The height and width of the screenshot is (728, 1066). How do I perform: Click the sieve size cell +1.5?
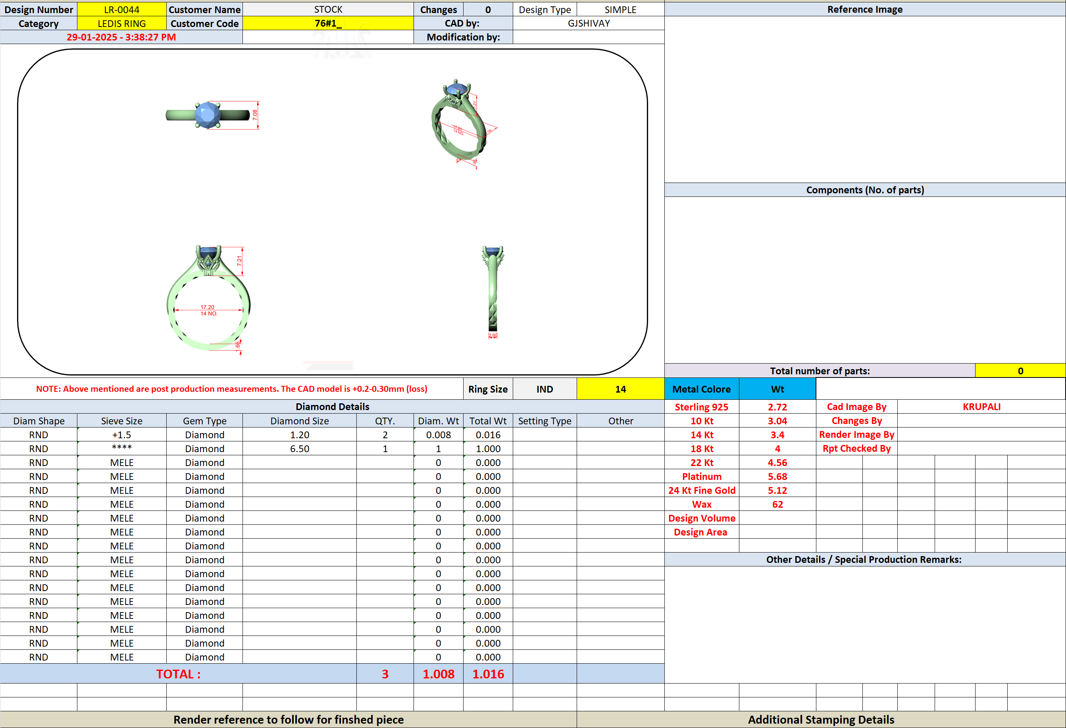pyautogui.click(x=121, y=434)
